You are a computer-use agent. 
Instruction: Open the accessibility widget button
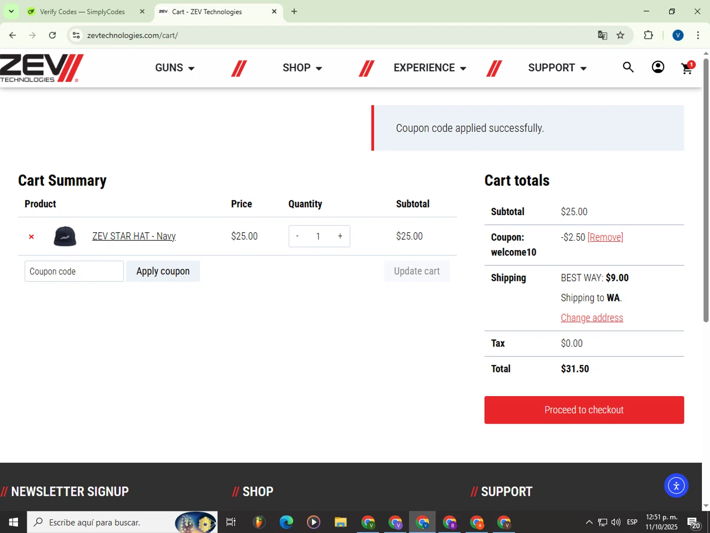(x=676, y=485)
